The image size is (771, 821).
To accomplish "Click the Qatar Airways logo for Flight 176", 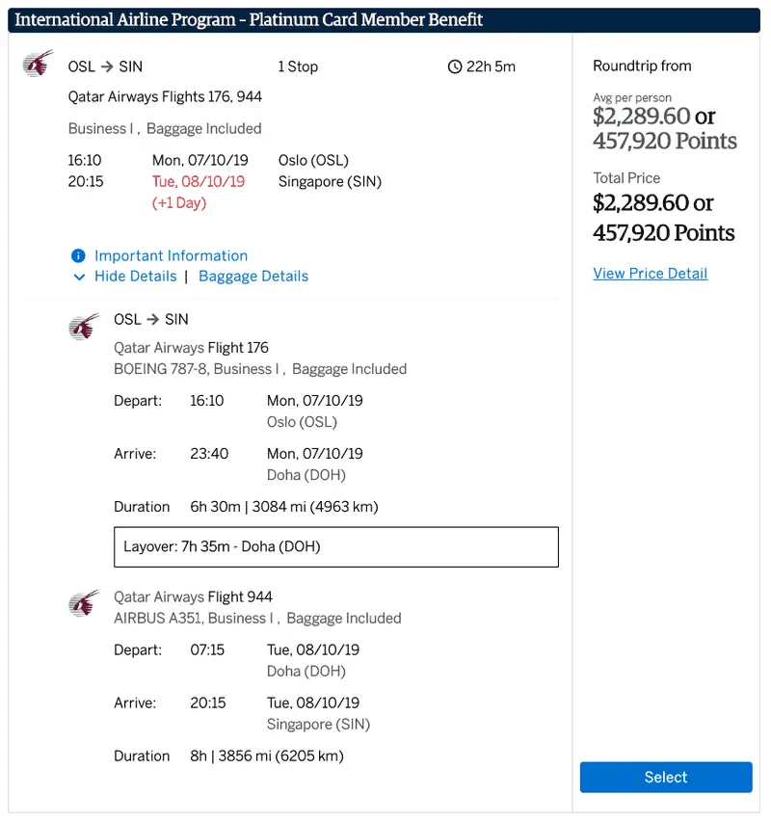I will (x=84, y=328).
